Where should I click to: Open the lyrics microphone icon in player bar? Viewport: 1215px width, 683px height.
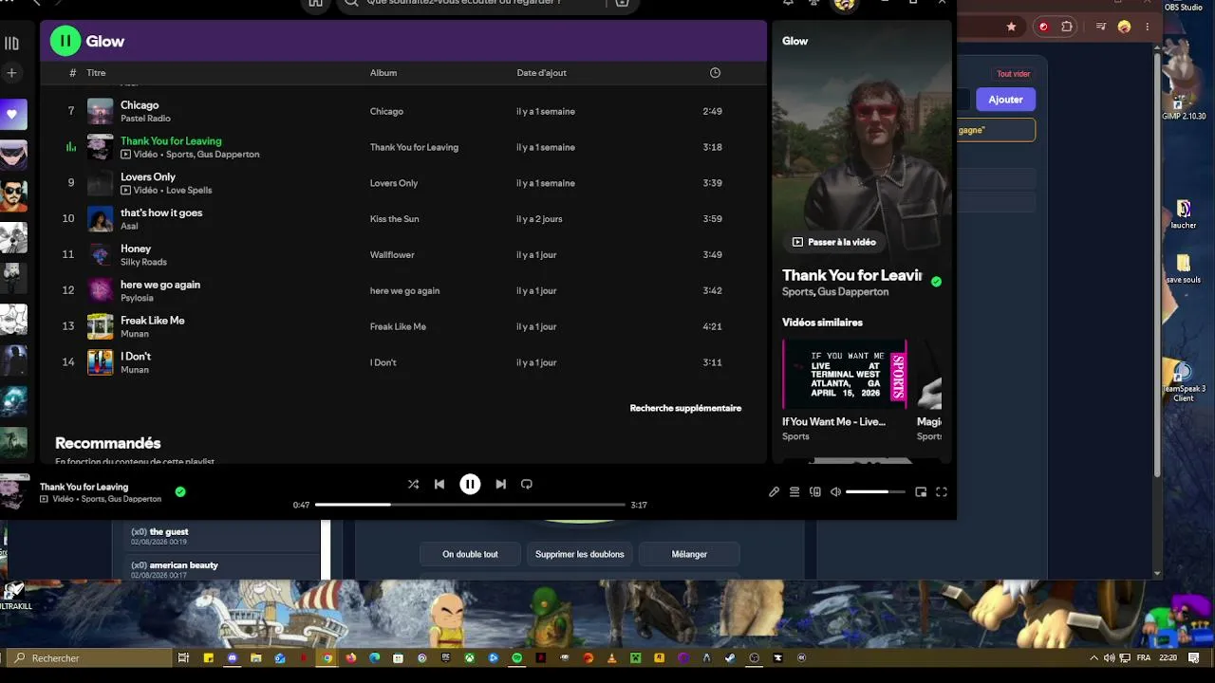click(774, 491)
